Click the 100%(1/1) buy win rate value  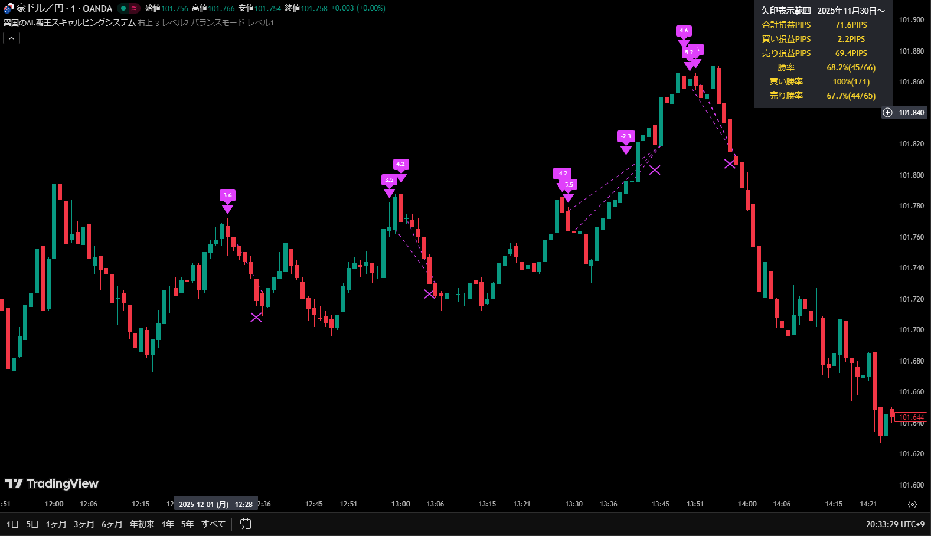coord(851,81)
